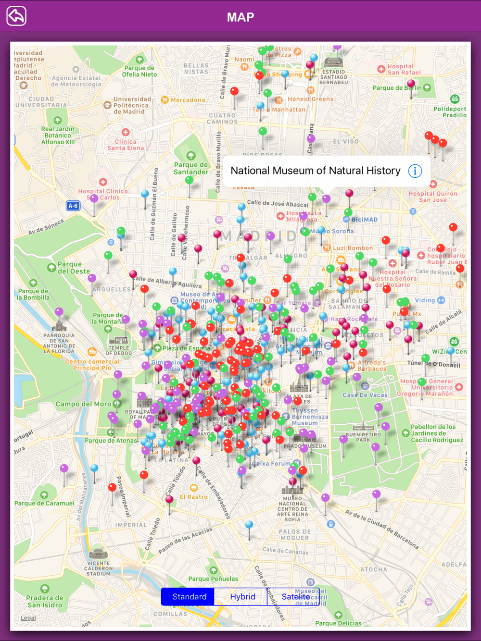Open the Legal link
481x641 pixels.
click(28, 618)
